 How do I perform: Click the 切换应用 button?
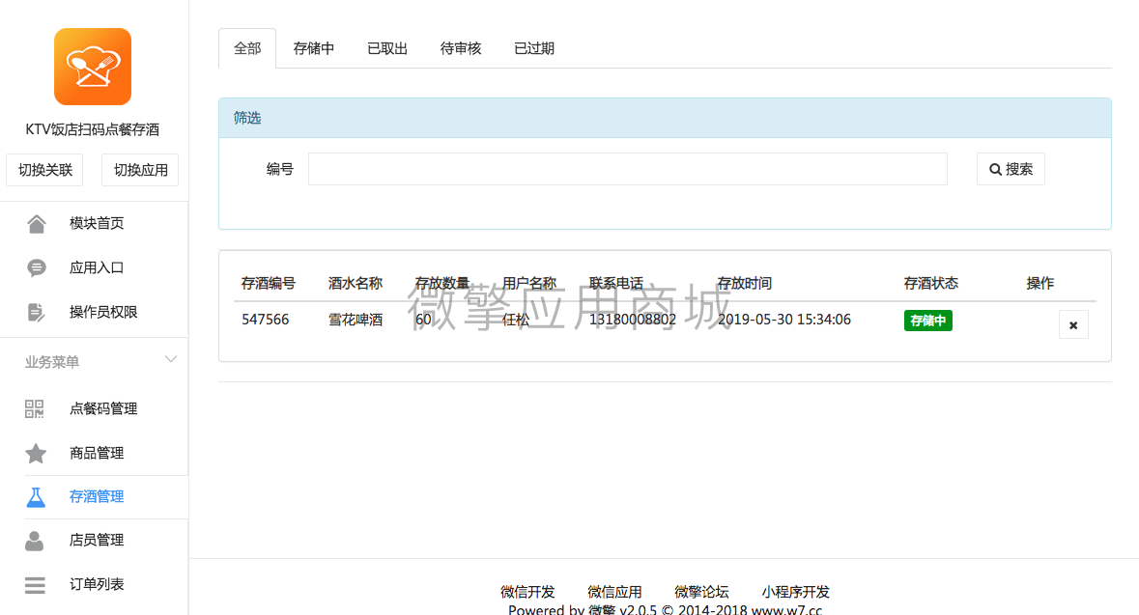tap(140, 170)
